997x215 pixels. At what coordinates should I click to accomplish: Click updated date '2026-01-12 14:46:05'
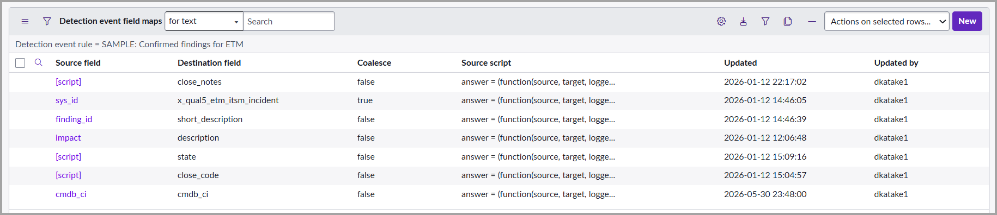coord(765,100)
